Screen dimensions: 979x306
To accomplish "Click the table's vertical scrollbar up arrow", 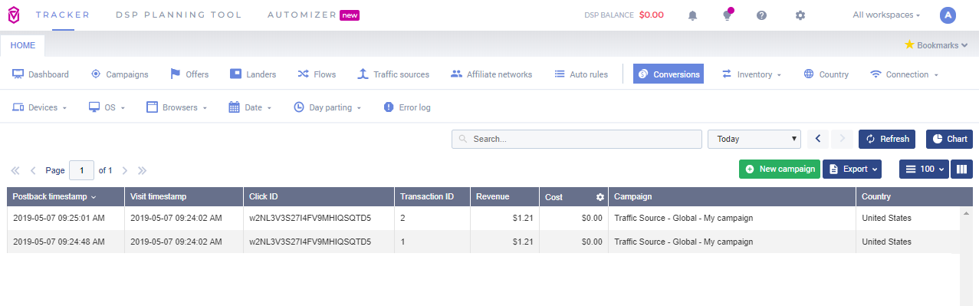I will pos(966,212).
